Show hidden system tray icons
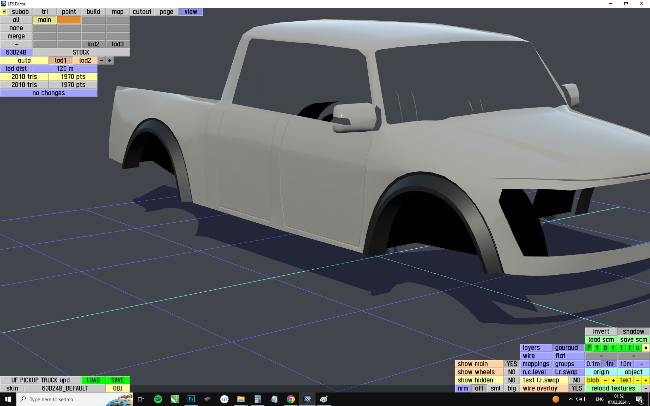The height and width of the screenshot is (406, 650). click(570, 399)
